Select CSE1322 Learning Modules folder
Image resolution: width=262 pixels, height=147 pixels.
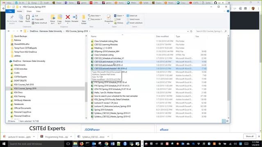(106, 45)
